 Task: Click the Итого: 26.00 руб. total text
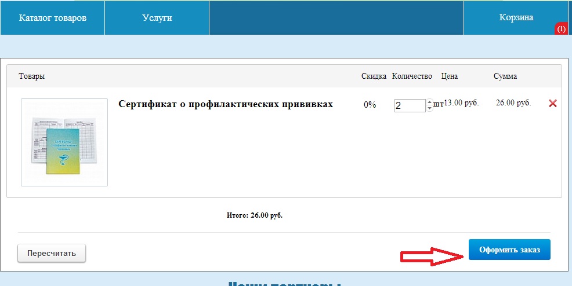pos(255,215)
